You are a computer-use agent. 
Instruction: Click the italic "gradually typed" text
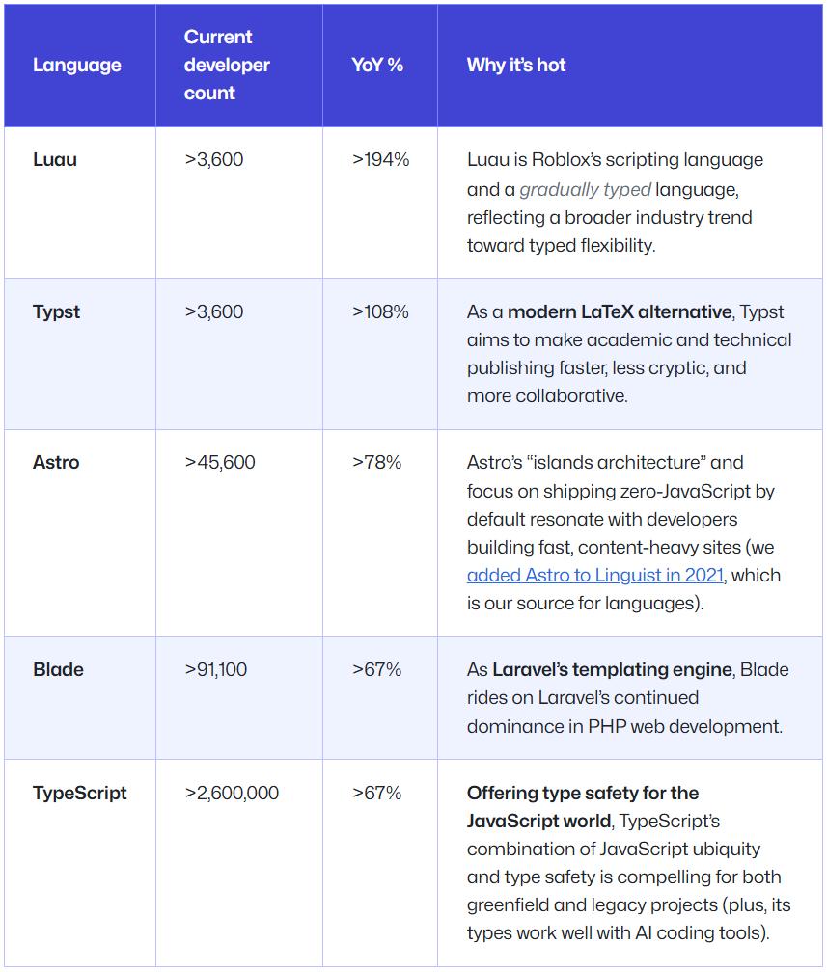[x=585, y=189]
